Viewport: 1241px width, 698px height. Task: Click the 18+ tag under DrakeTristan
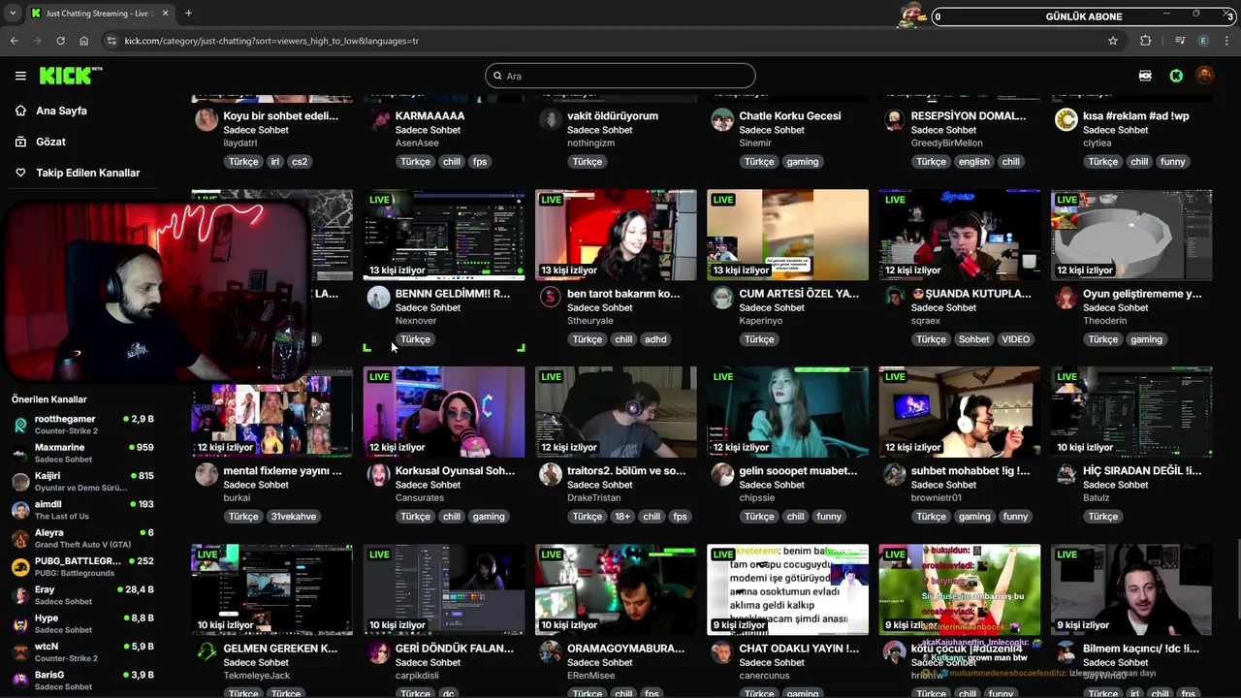point(621,517)
